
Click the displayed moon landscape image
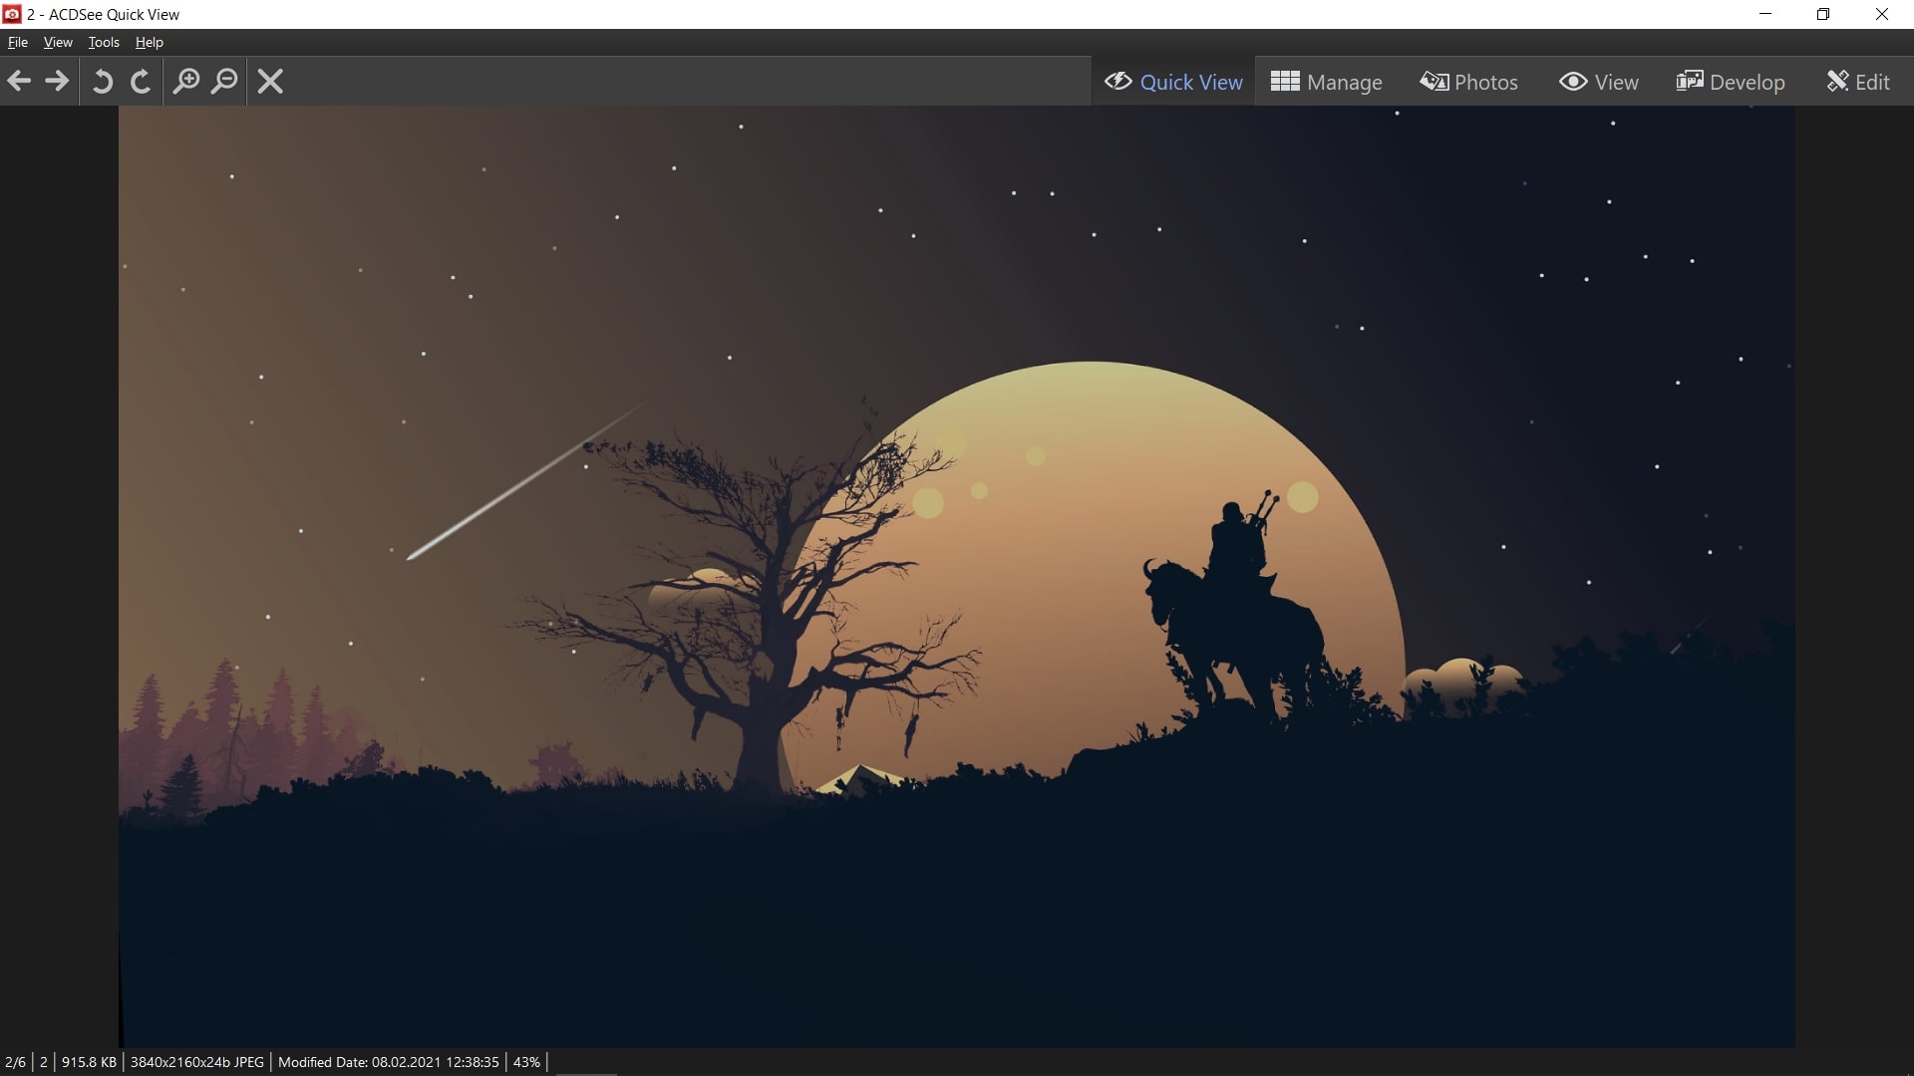pos(957,577)
